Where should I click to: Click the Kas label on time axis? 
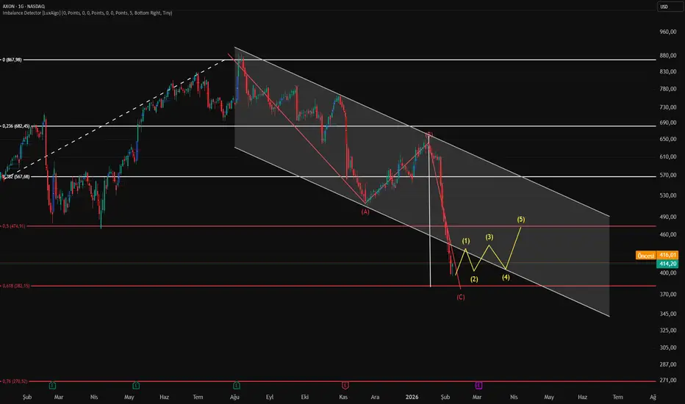tap(343, 397)
